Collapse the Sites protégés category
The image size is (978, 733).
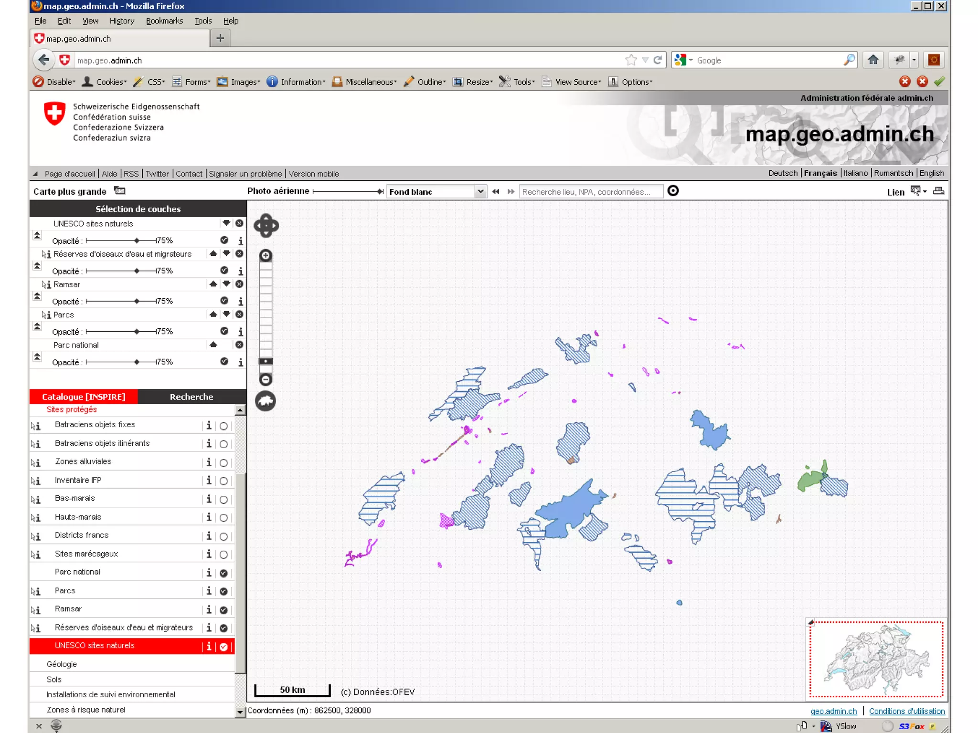pyautogui.click(x=72, y=409)
